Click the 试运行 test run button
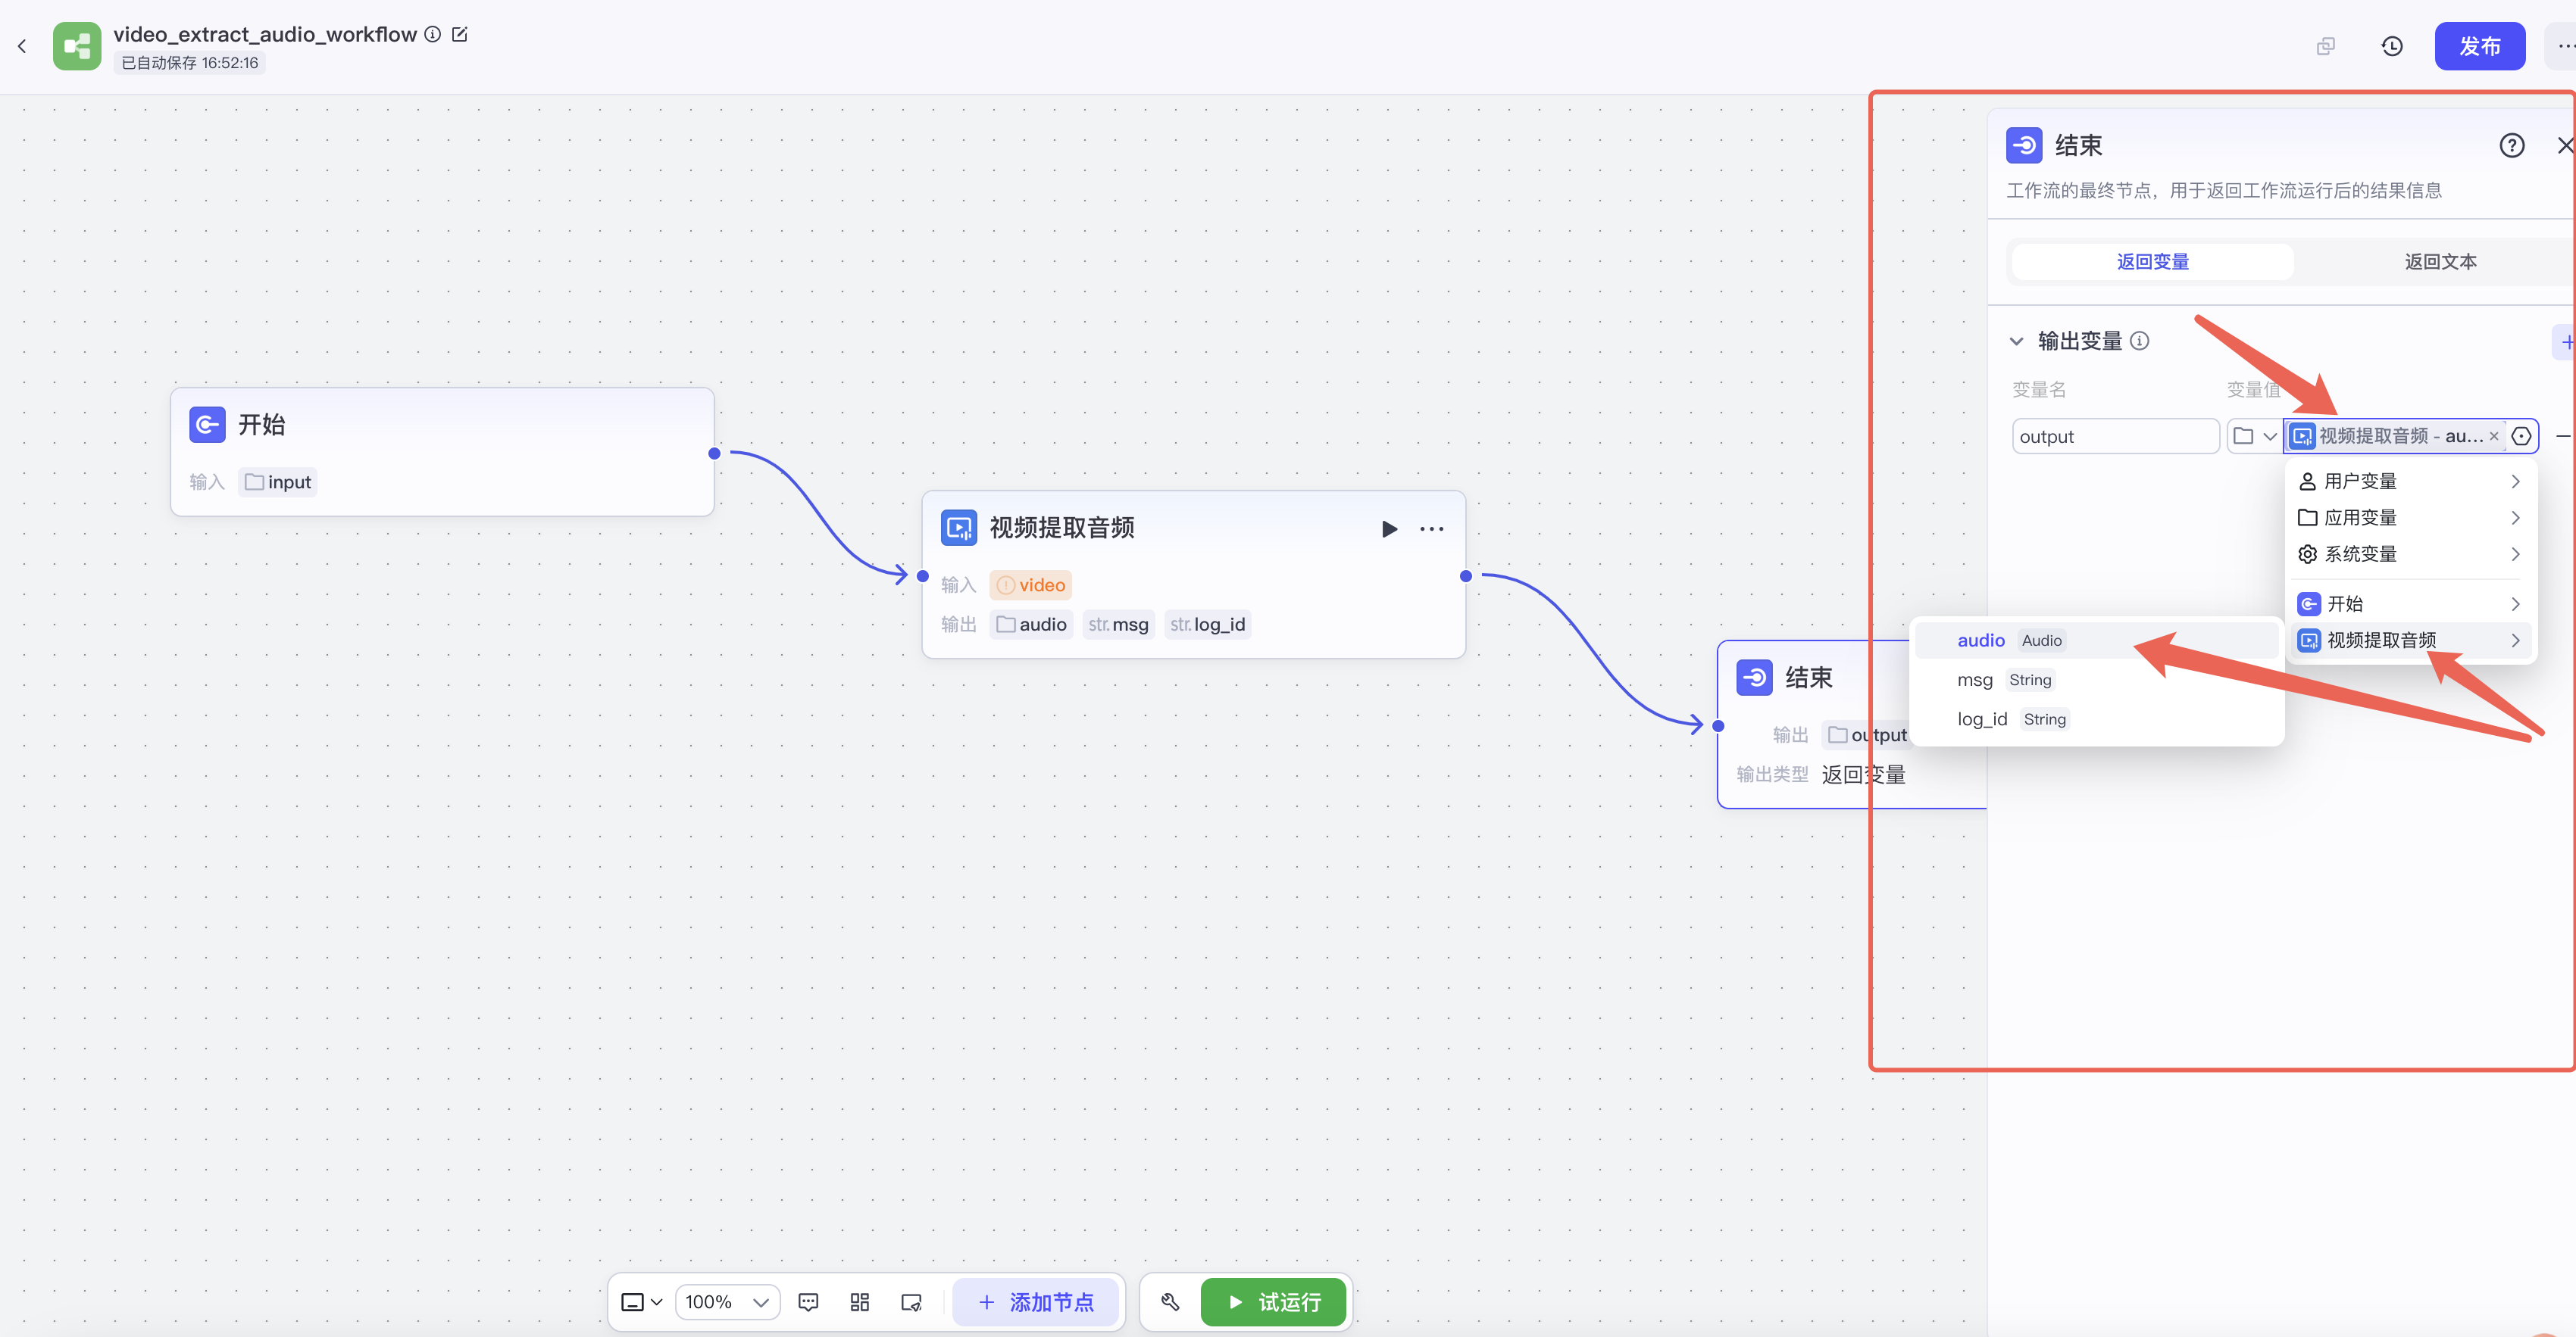The width and height of the screenshot is (2576, 1337). pos(1273,1302)
